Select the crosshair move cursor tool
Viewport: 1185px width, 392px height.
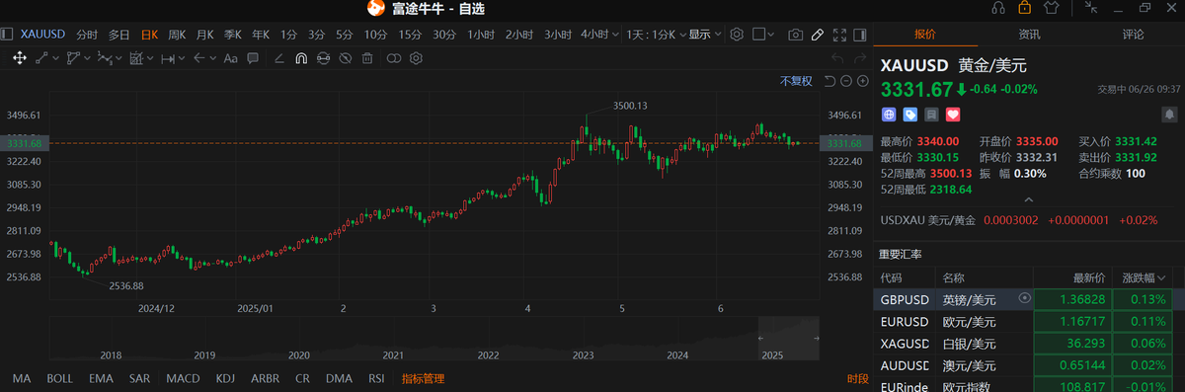[x=19, y=58]
